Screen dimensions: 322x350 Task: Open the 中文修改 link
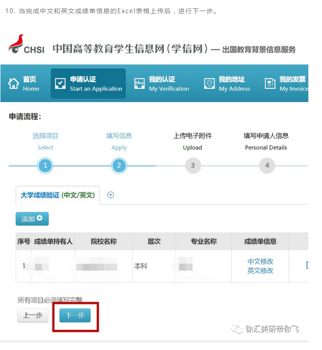pos(260,261)
